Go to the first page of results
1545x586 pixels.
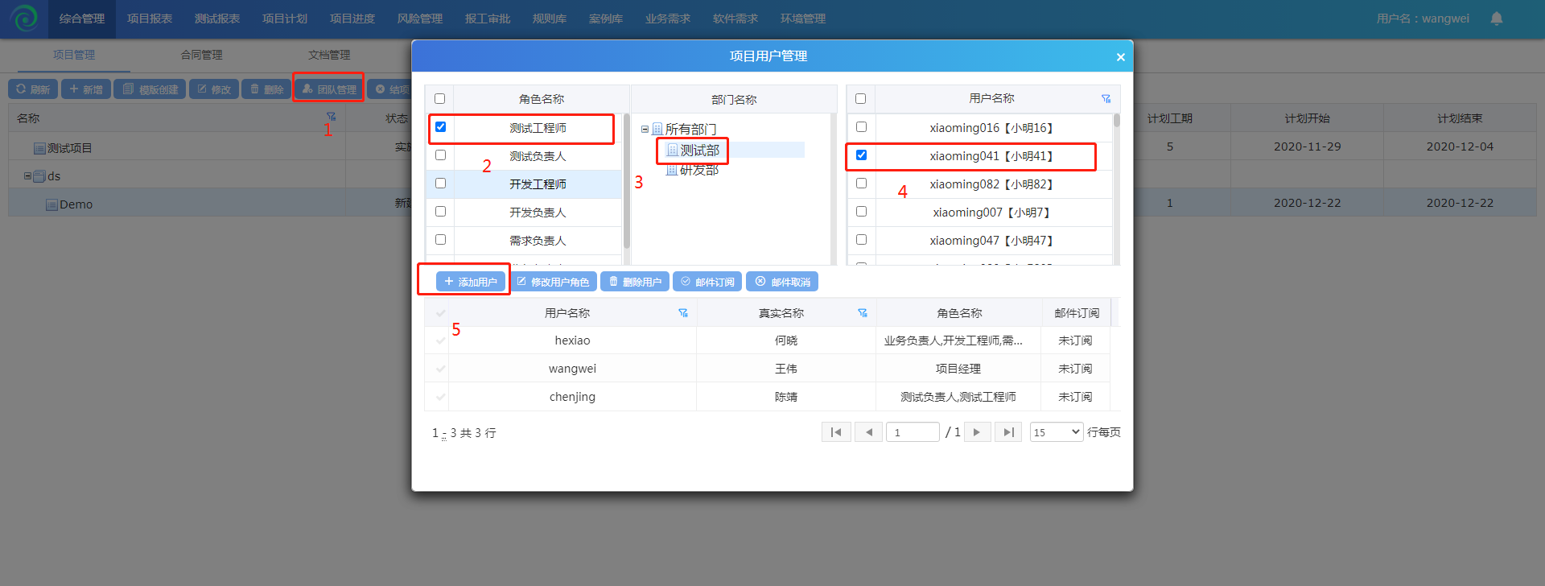coord(836,432)
